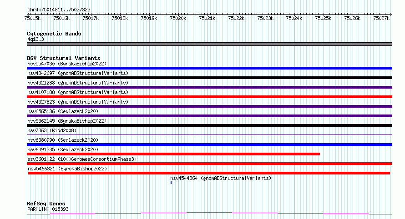Open the nsv4321288 label text

tap(78, 83)
